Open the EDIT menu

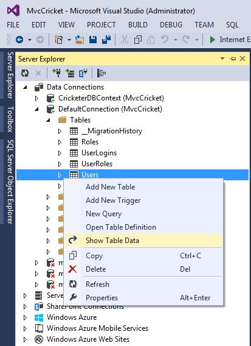click(x=38, y=25)
